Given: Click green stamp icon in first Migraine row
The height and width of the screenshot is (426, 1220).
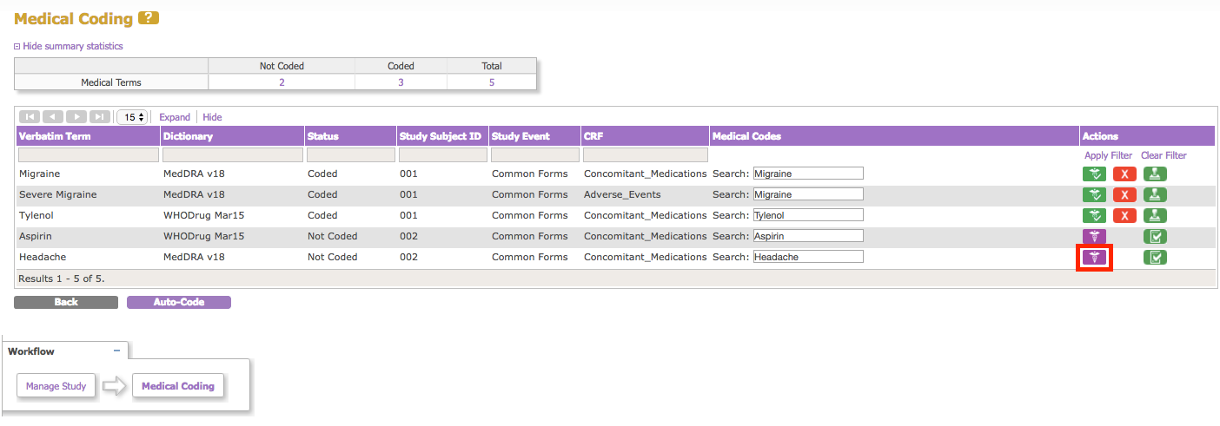Looking at the screenshot, I should coord(1155,174).
